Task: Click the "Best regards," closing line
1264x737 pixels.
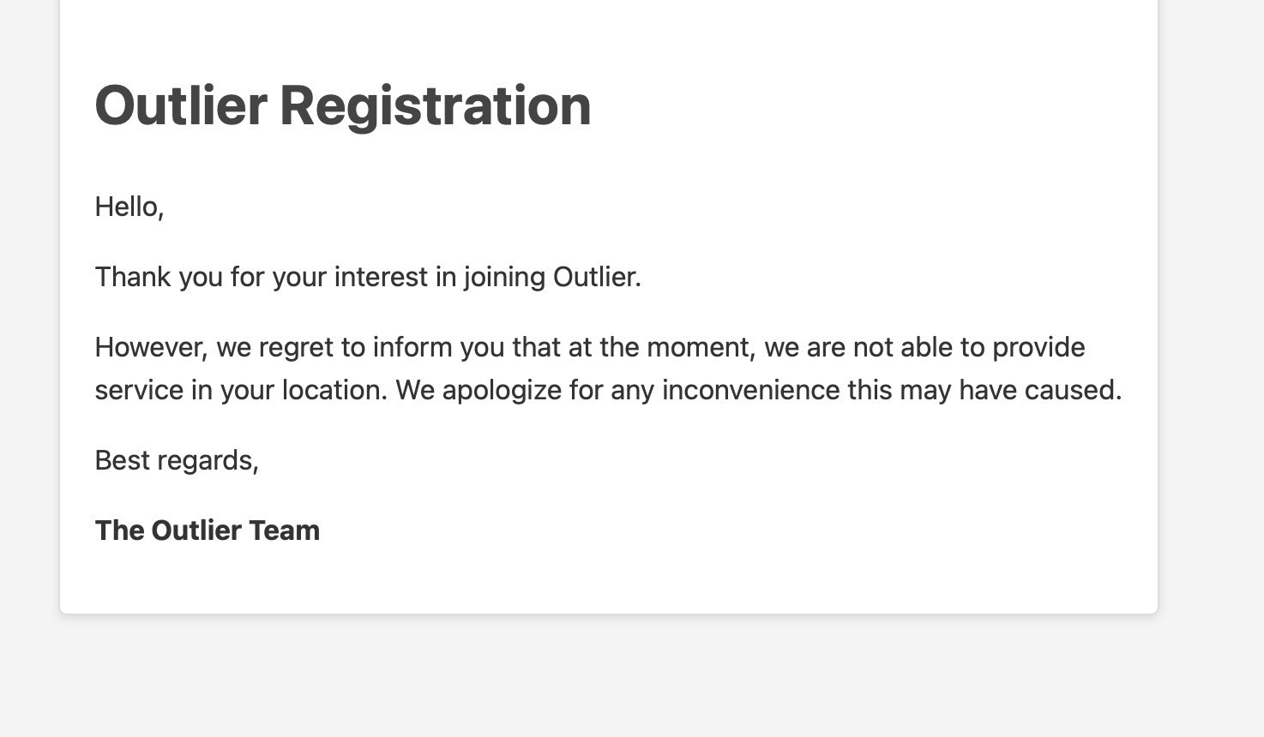Action: click(x=177, y=460)
